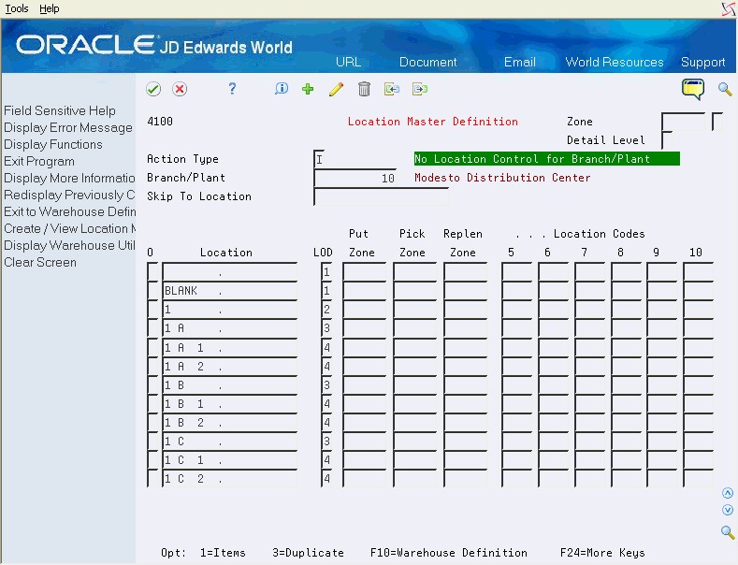Viewport: 738px width, 565px height.
Task: Click Put Zone field in 1 A row
Action: (x=364, y=328)
